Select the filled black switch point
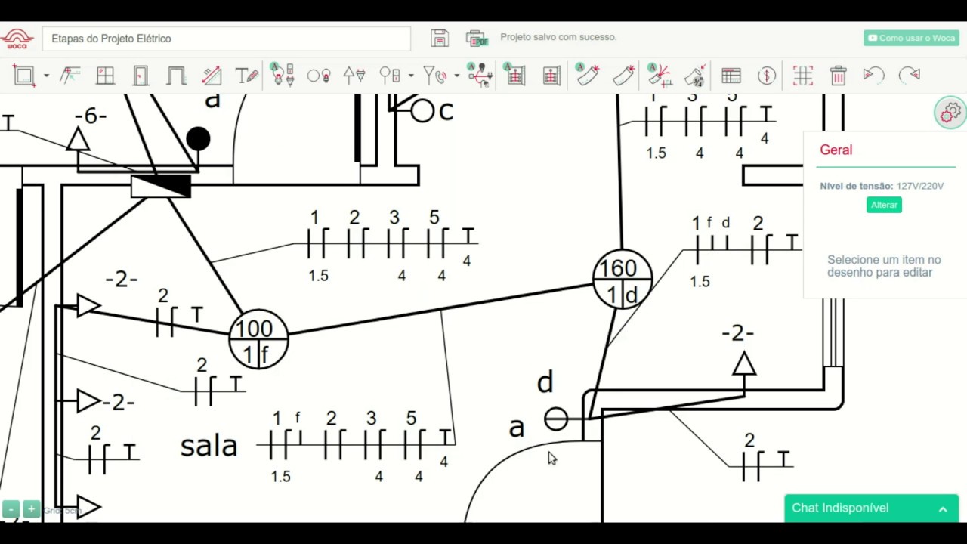 click(198, 139)
